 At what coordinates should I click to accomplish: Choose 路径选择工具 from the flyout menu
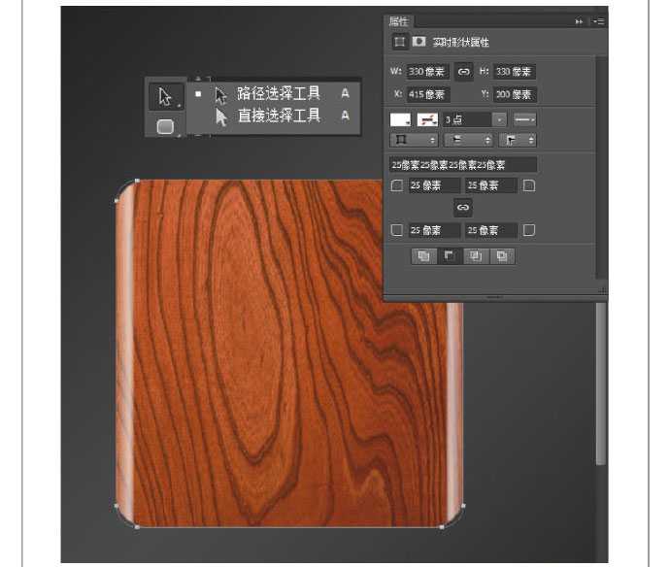(278, 94)
